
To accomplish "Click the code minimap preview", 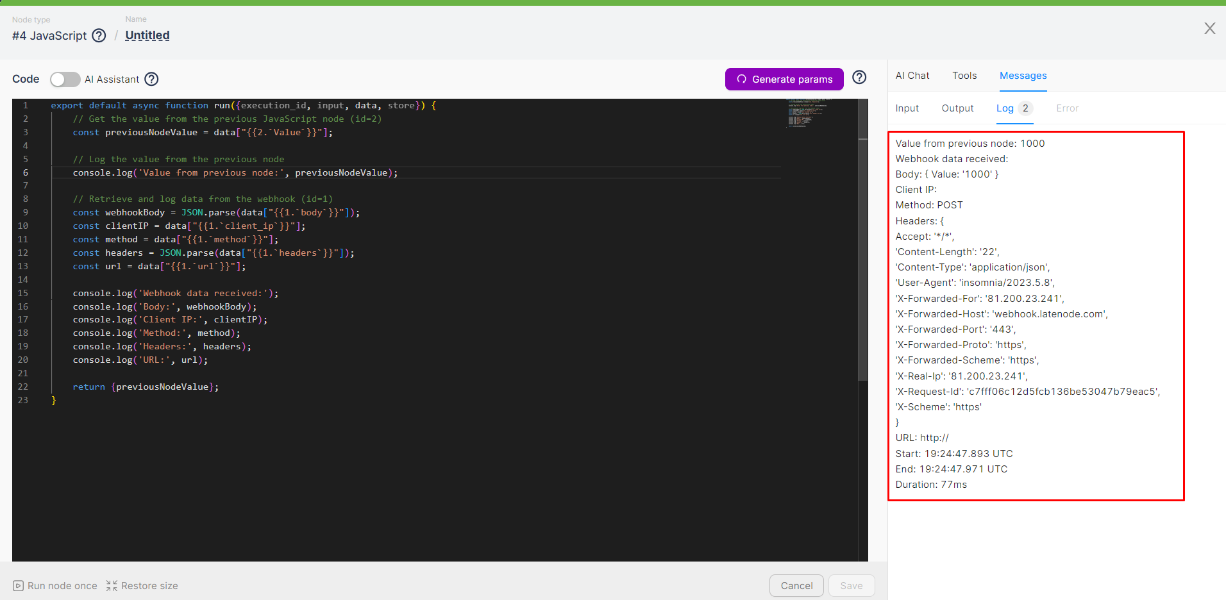I will (x=808, y=113).
